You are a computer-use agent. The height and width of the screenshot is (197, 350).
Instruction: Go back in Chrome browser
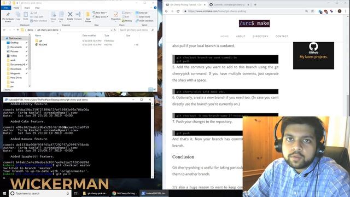pyautogui.click(x=166, y=11)
